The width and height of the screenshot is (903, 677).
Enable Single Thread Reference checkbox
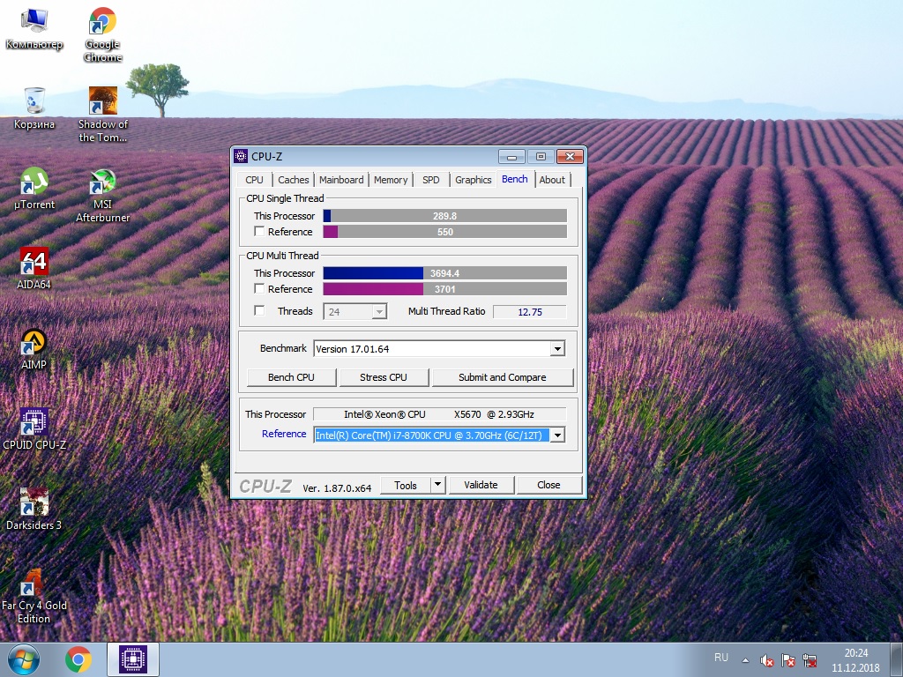click(259, 232)
